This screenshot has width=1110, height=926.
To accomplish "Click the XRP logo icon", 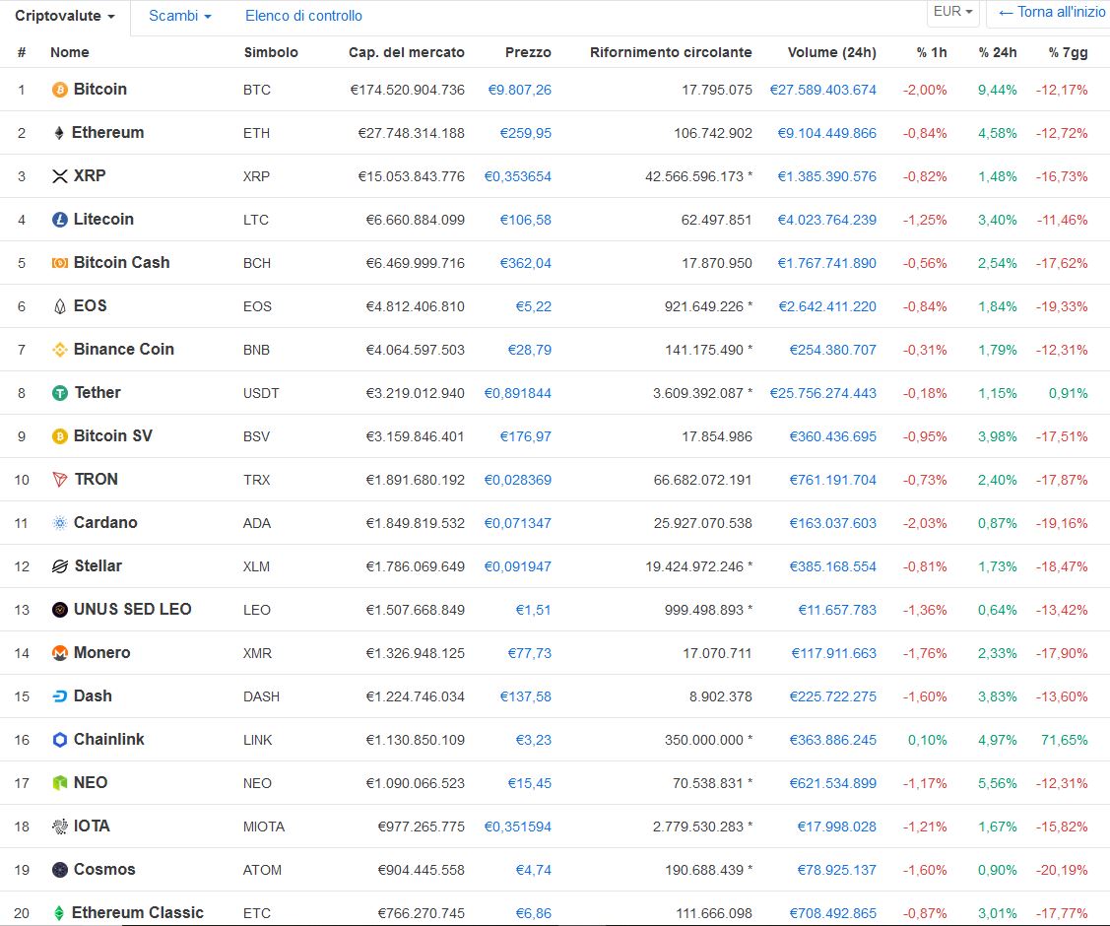I will pyautogui.click(x=60, y=176).
